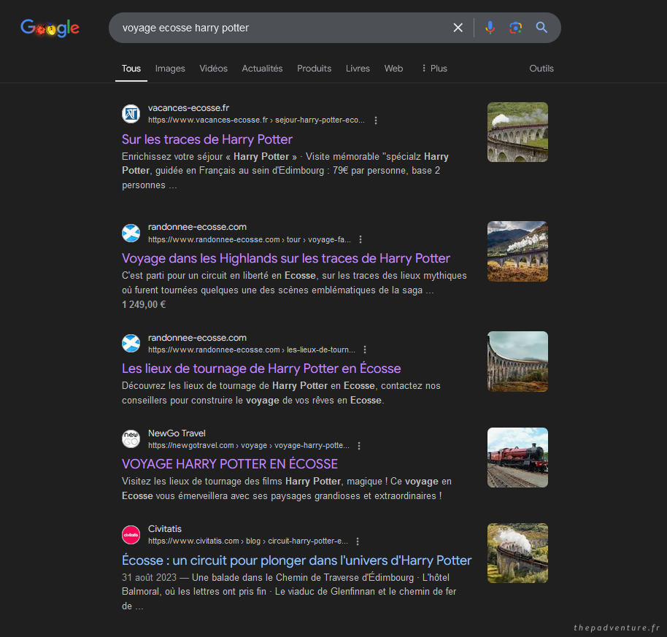Click the red Hogwarts Express train thumbnail

(517, 458)
